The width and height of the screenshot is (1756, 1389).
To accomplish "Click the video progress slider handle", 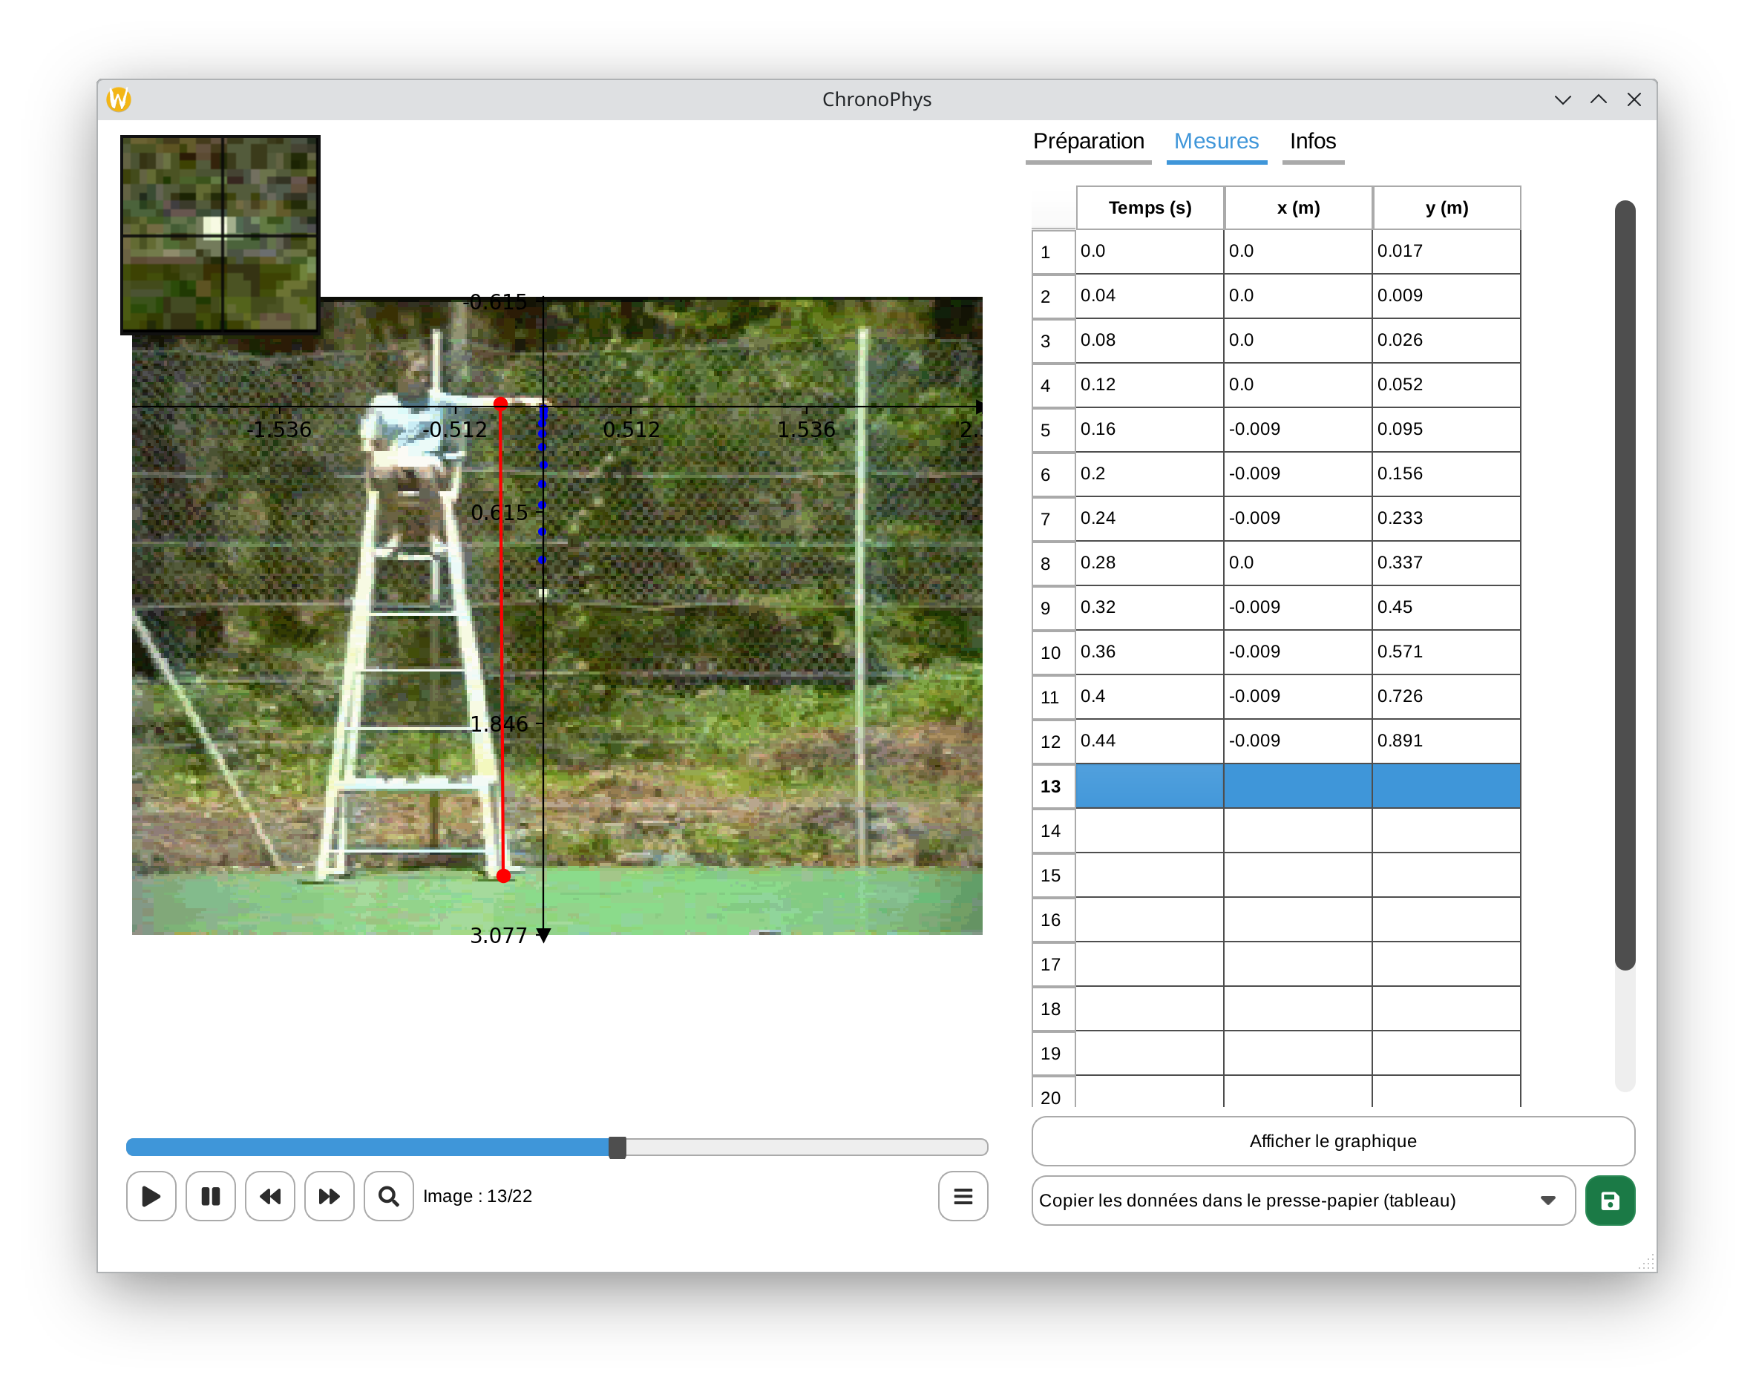I will pyautogui.click(x=617, y=1147).
